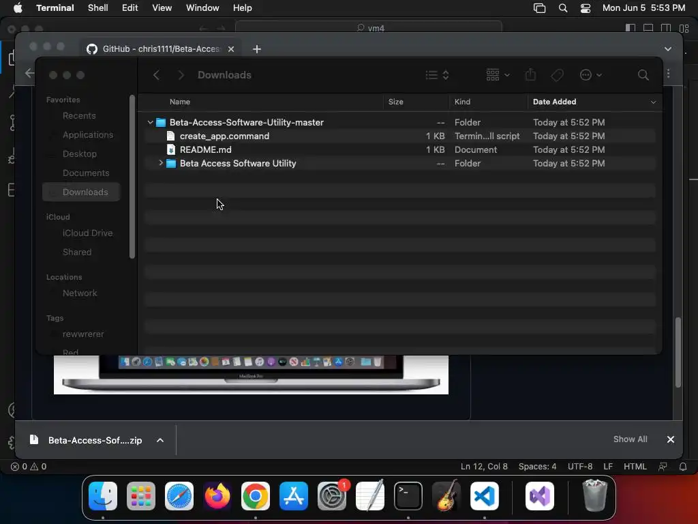This screenshot has height=524, width=698.
Task: Click VS Code errors and warnings status
Action: 29,467
